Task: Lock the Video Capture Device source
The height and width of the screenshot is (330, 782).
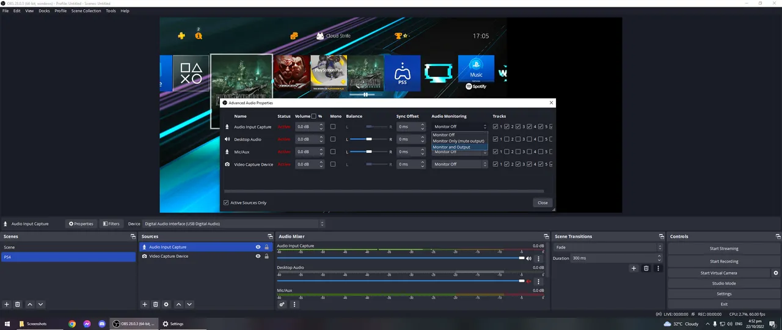Action: pos(266,256)
